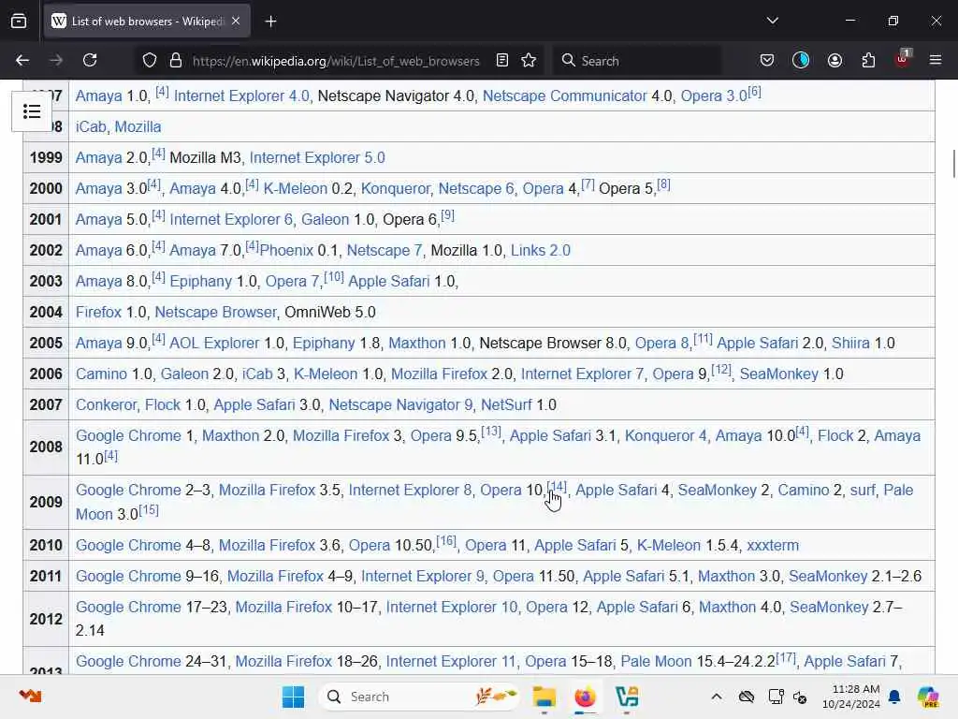Image resolution: width=958 pixels, height=719 pixels.
Task: Show site security padlock info
Action: (x=176, y=61)
